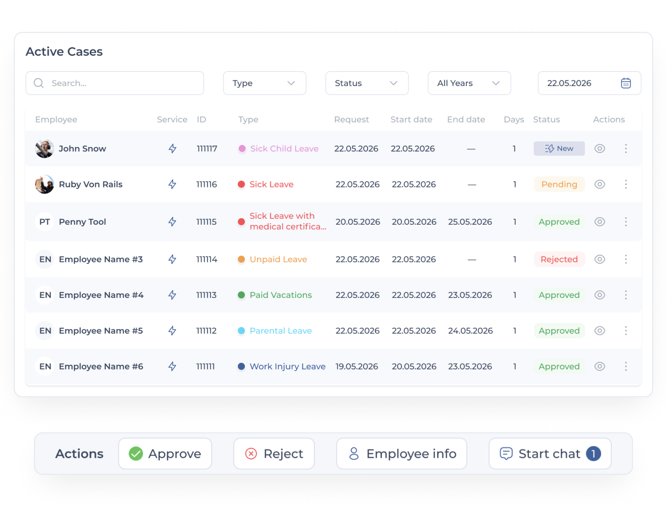667x529 pixels.
Task: Open the 22.05.2026 date picker field
Action: [589, 83]
